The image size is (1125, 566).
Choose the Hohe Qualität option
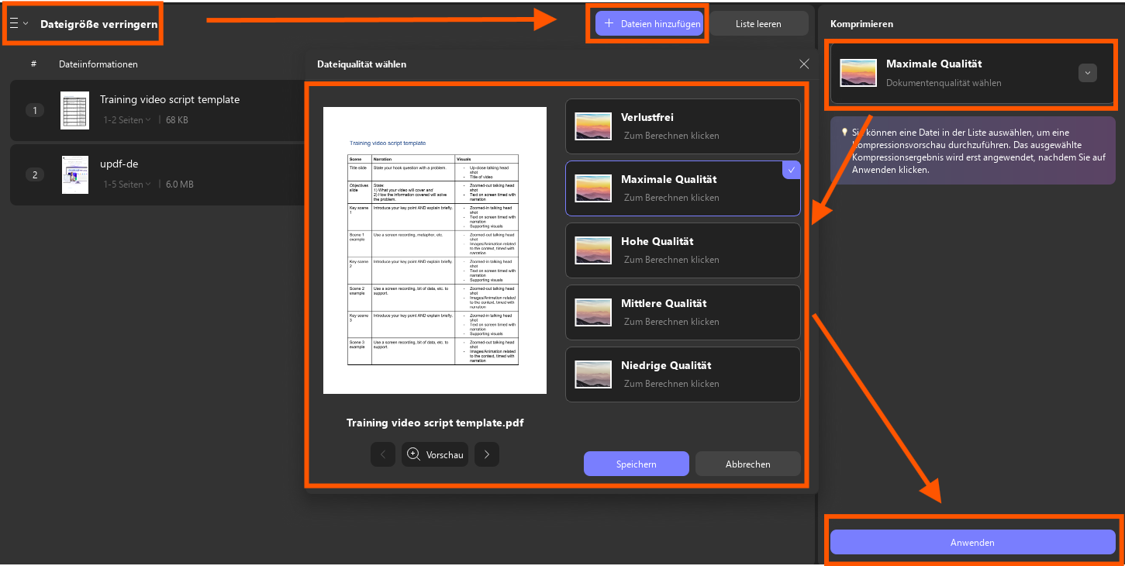coord(682,250)
